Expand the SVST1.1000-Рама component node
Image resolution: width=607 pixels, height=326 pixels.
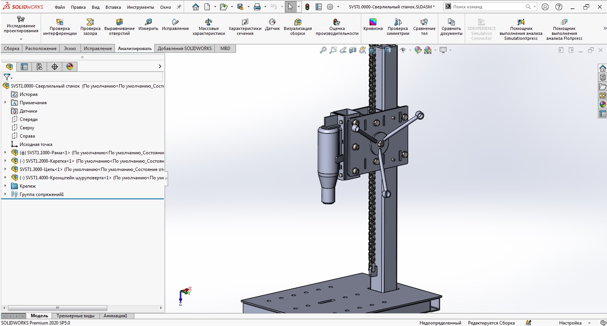tap(5, 153)
